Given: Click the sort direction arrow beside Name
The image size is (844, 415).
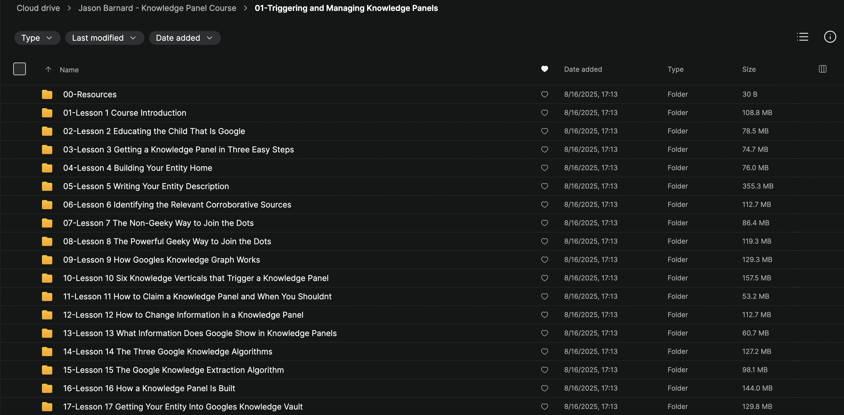Looking at the screenshot, I should [48, 69].
